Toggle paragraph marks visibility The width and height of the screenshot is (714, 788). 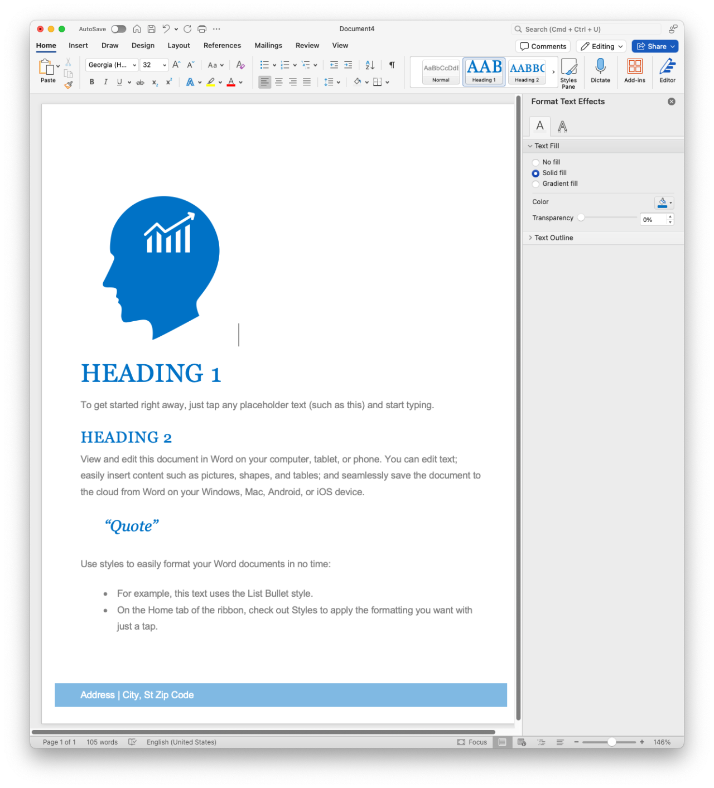[x=391, y=65]
